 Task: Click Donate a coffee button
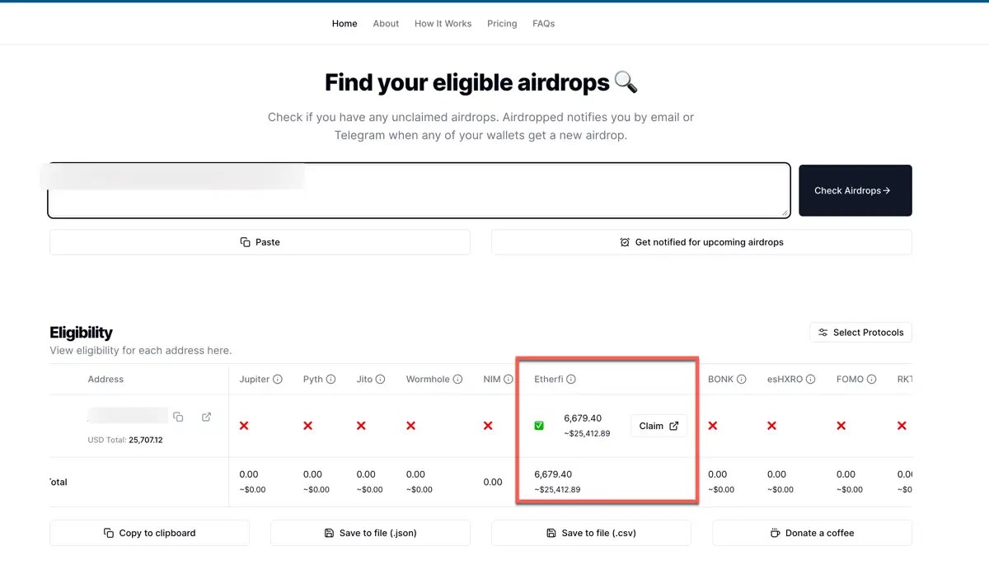[x=812, y=533]
